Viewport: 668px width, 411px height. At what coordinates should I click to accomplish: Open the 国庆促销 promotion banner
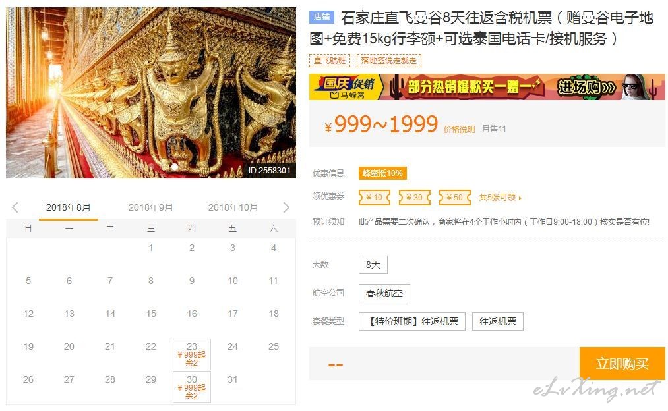[x=487, y=87]
